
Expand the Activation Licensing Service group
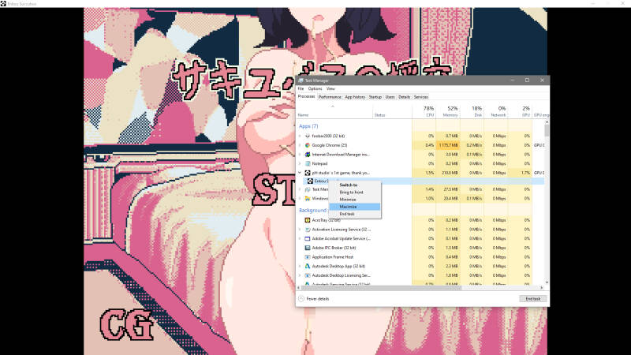[x=300, y=230]
